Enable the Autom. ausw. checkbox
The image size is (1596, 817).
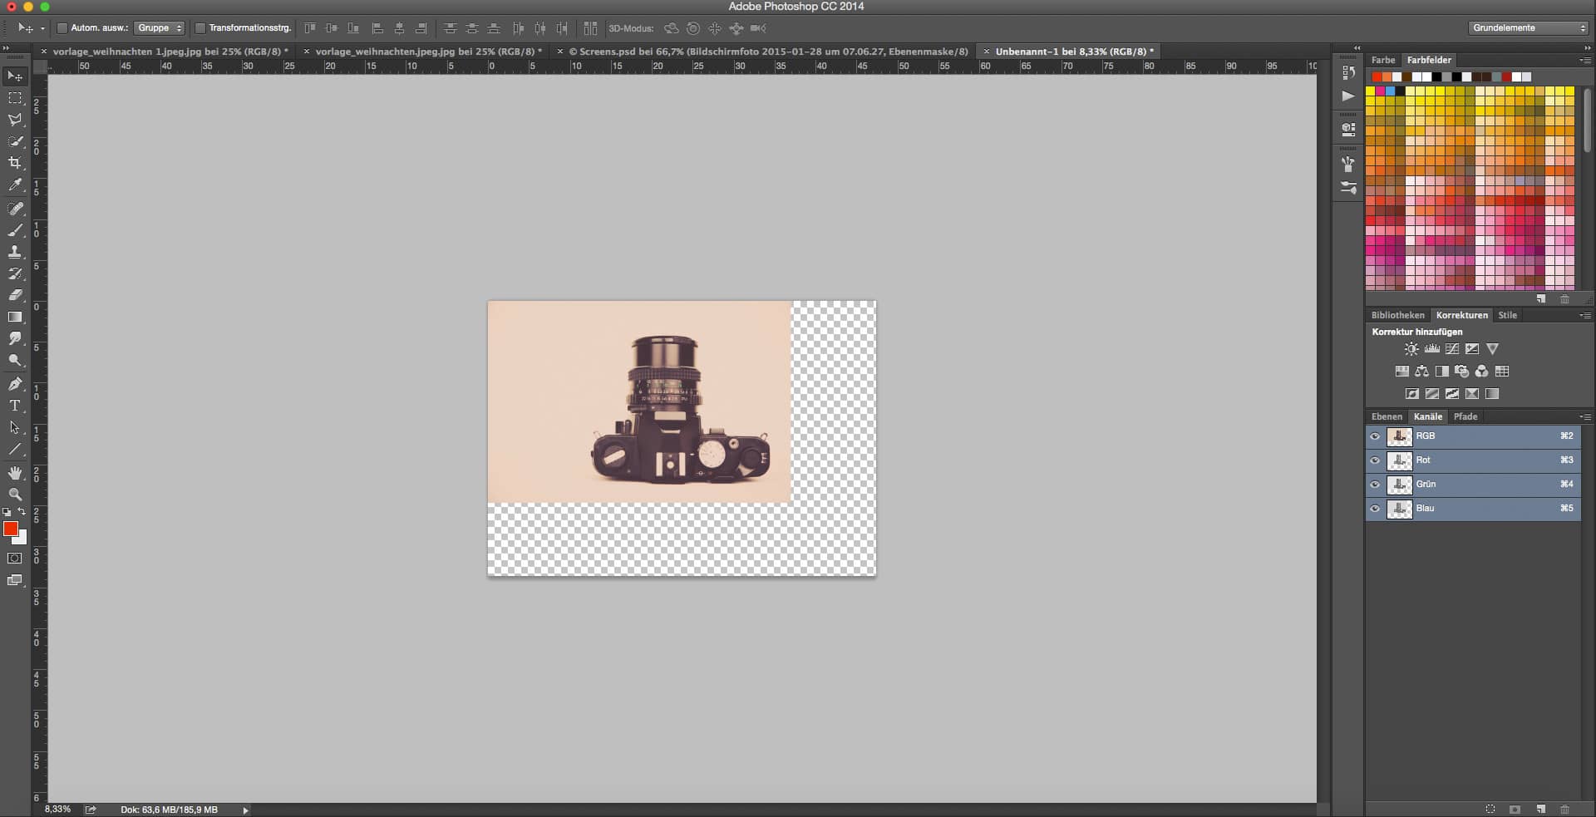[62, 28]
